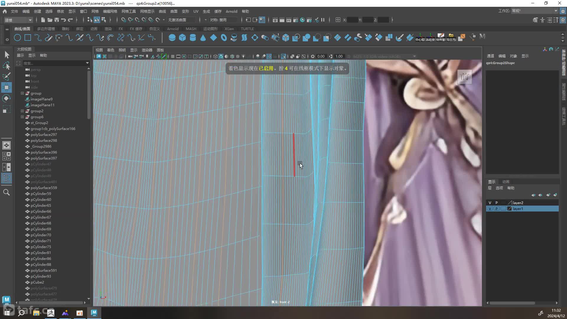
Task: Click the single pane layout icon
Action: click(6, 145)
